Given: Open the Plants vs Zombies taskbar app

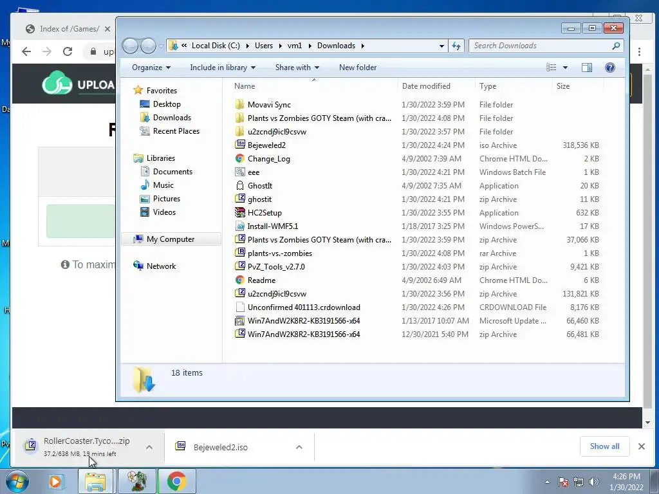Looking at the screenshot, I should click(137, 481).
